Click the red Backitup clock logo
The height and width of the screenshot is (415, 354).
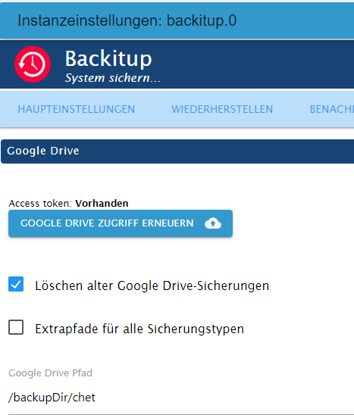coord(33,64)
